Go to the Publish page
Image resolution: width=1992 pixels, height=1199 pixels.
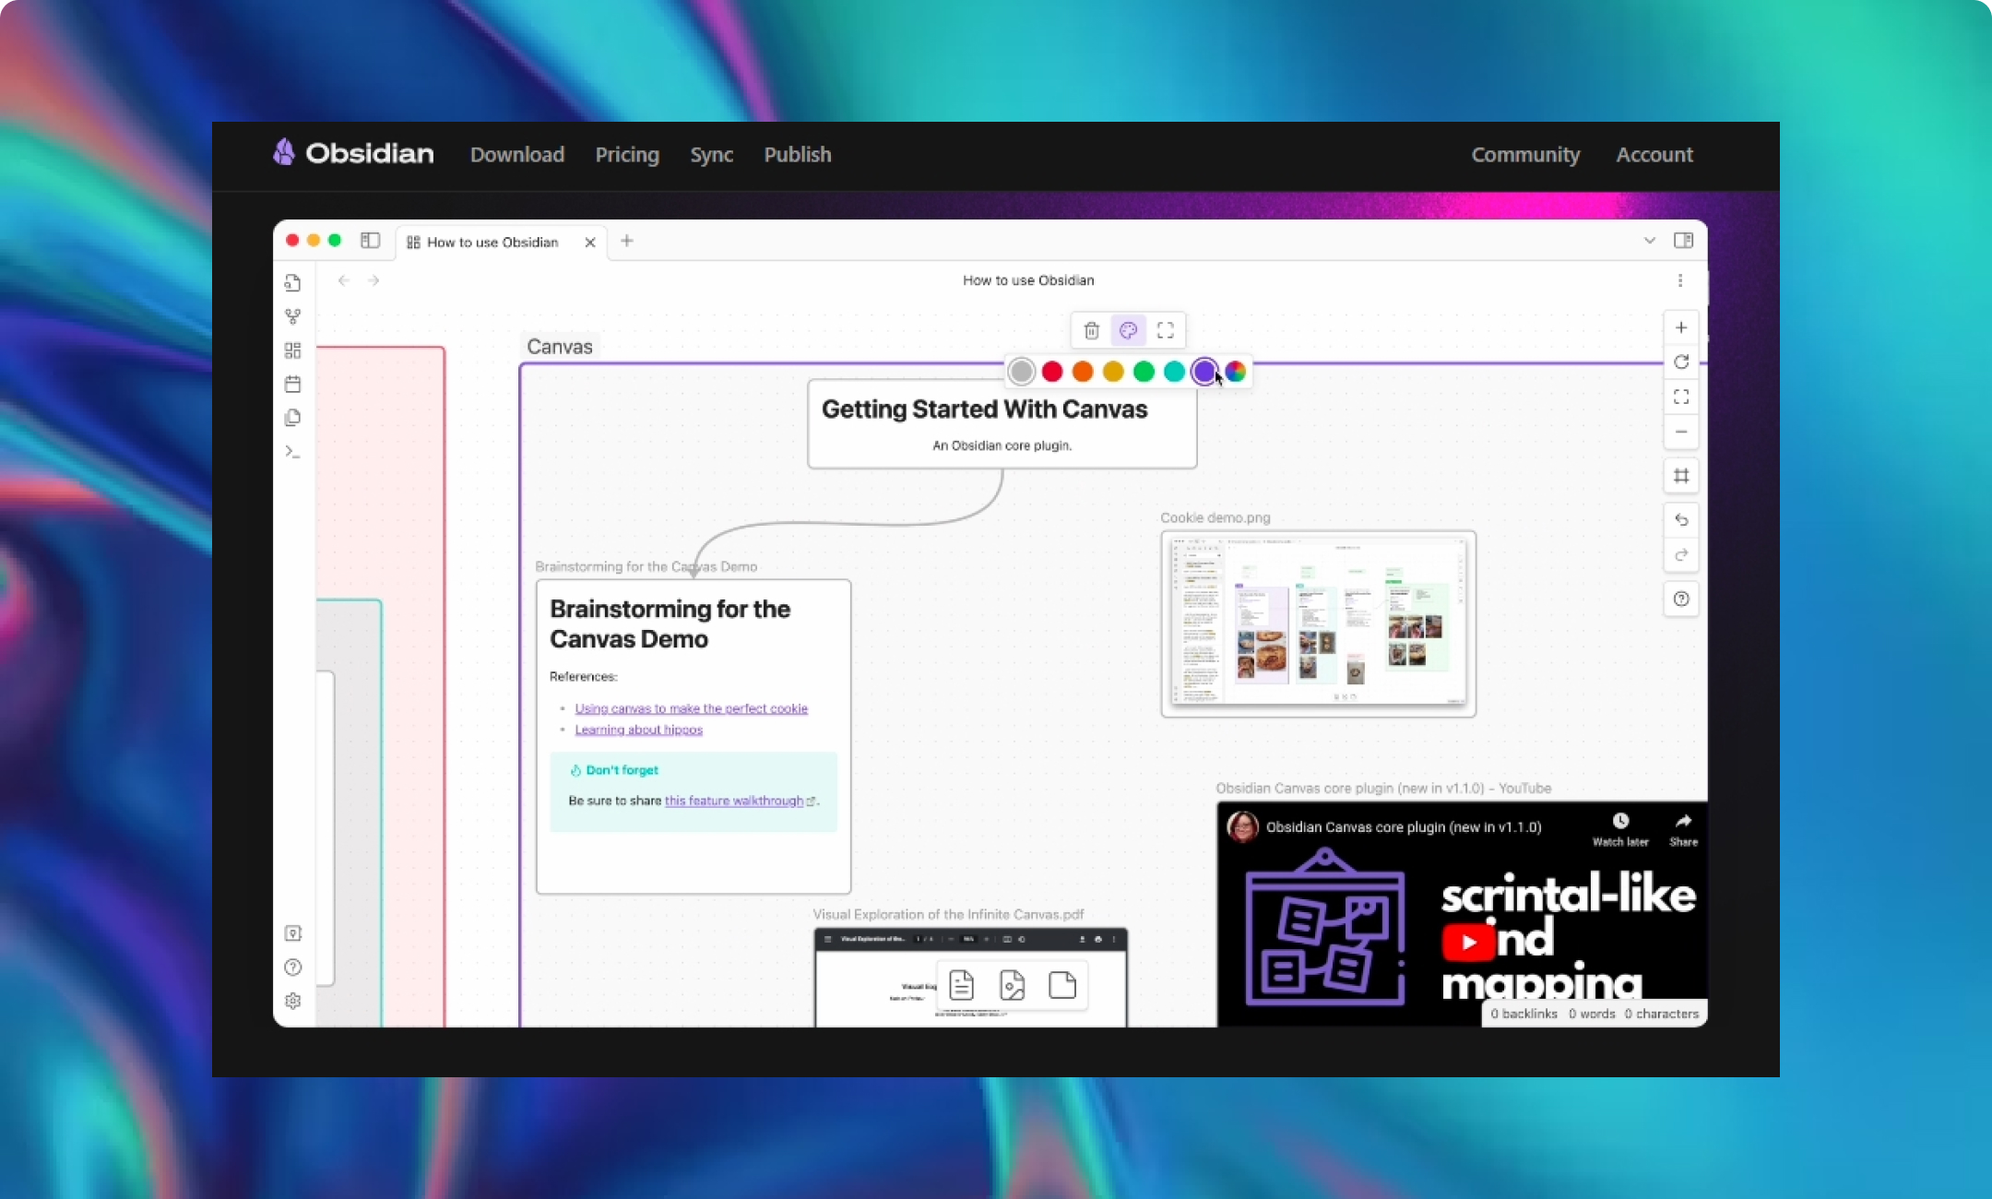pyautogui.click(x=798, y=155)
